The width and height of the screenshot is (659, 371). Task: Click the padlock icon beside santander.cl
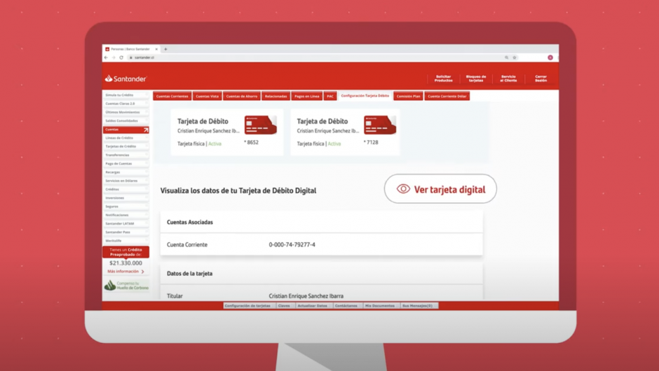130,57
